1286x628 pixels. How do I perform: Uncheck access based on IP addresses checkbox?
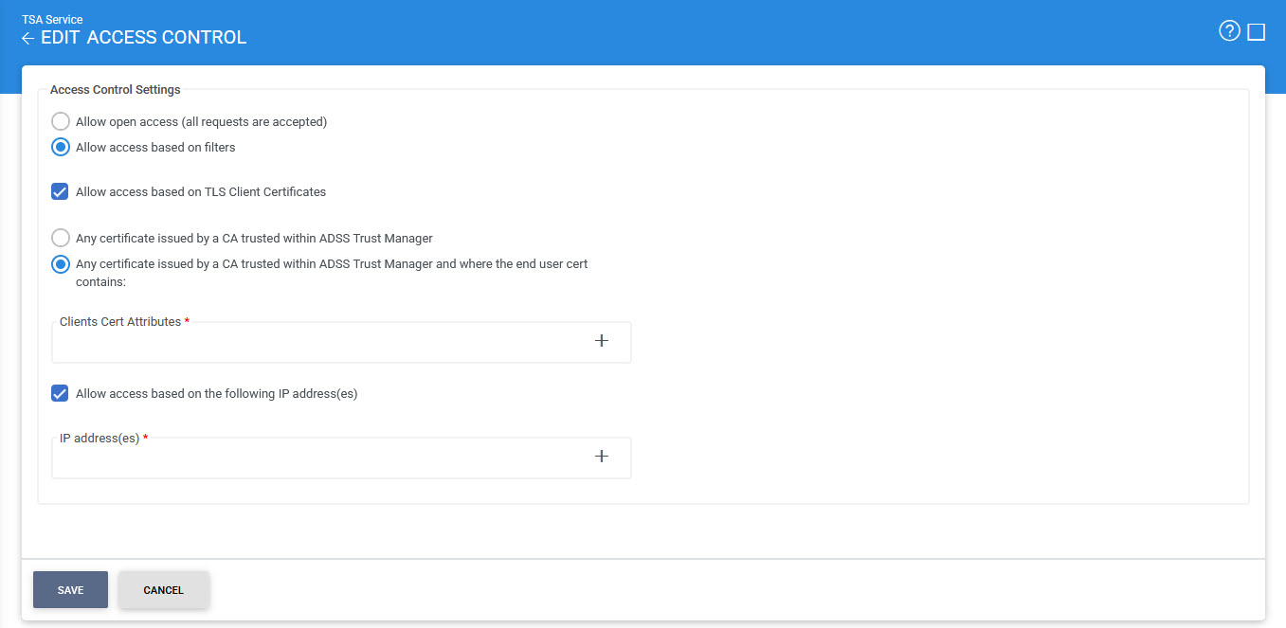pos(61,393)
